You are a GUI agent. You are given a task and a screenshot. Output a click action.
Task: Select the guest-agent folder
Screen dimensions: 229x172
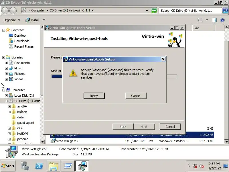tap(26, 123)
